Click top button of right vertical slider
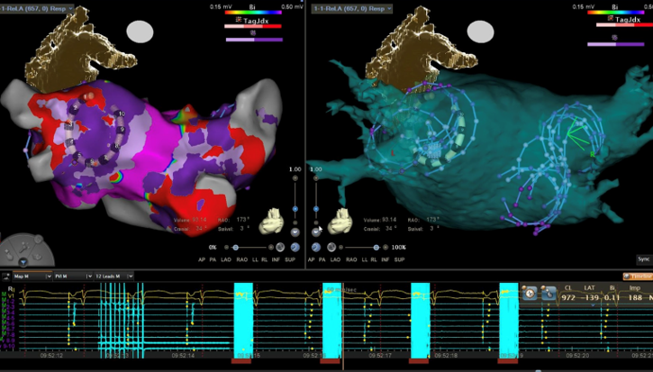 316,178
